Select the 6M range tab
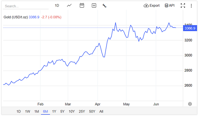 point(46,111)
